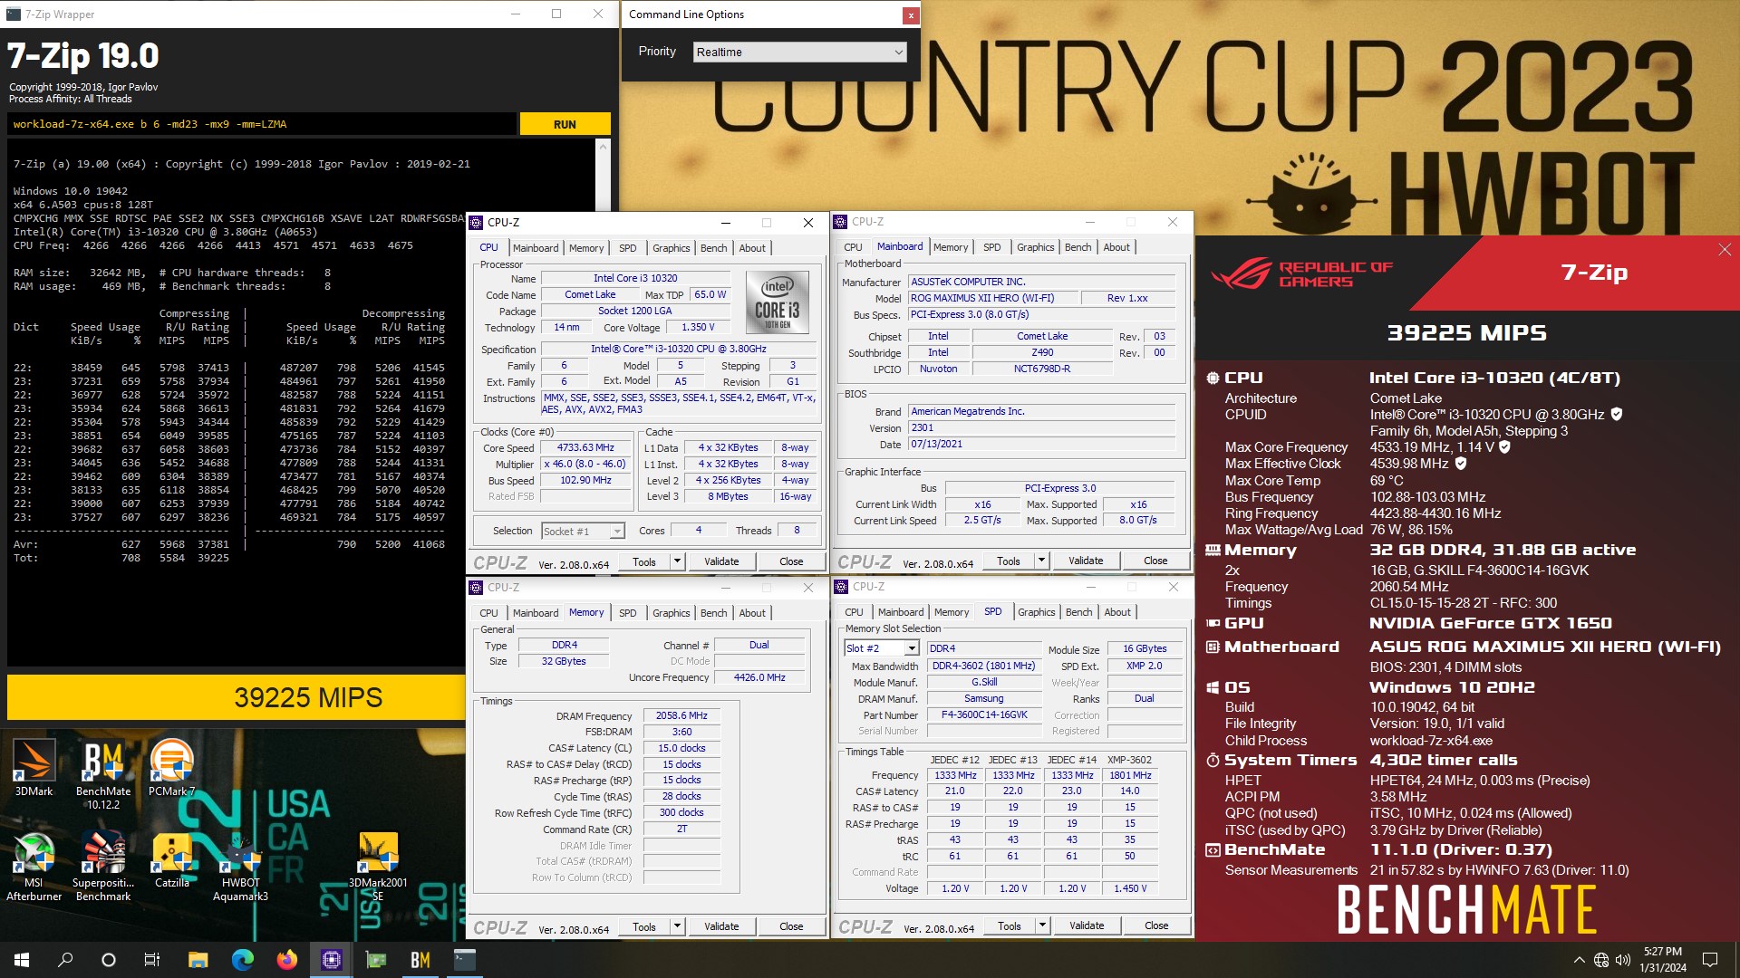Switch to the 7-Zip Wrapper taskbar item
Viewport: 1740px width, 978px height.
tap(464, 960)
